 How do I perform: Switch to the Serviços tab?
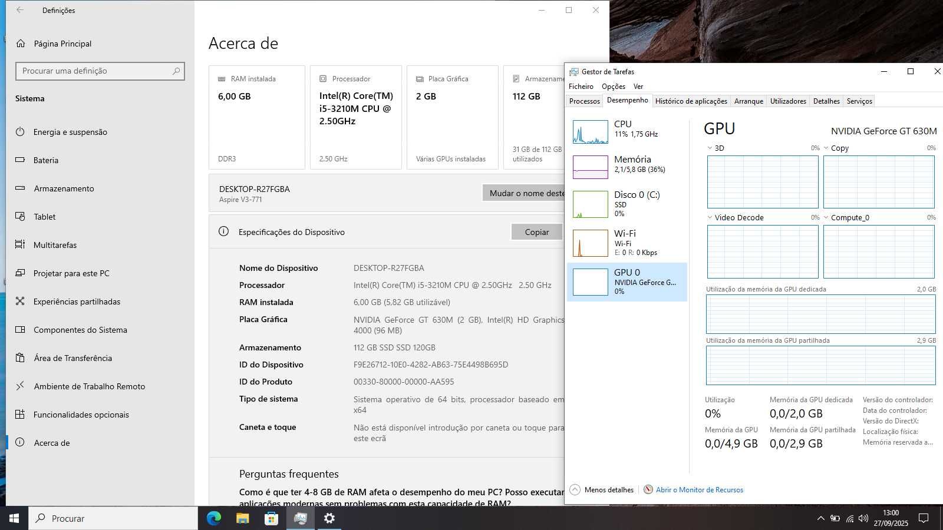[x=859, y=101]
